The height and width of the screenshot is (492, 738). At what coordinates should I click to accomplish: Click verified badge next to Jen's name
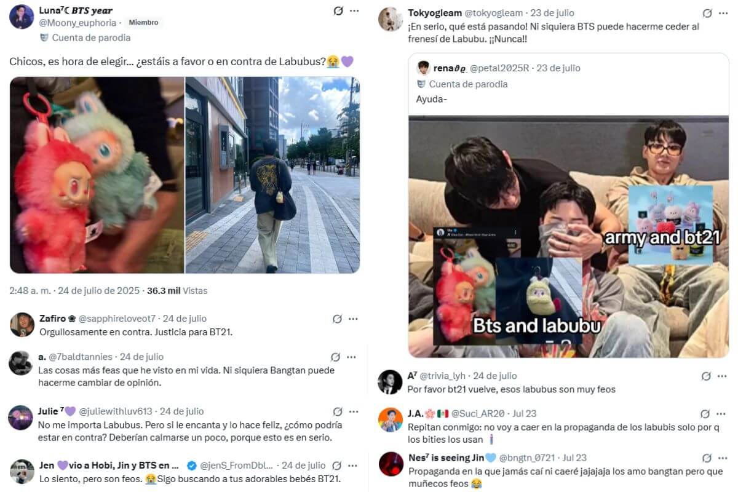click(192, 466)
